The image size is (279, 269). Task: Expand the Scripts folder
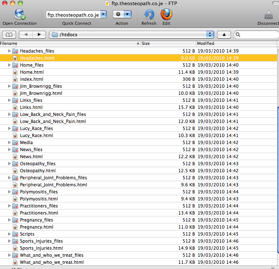(9, 234)
